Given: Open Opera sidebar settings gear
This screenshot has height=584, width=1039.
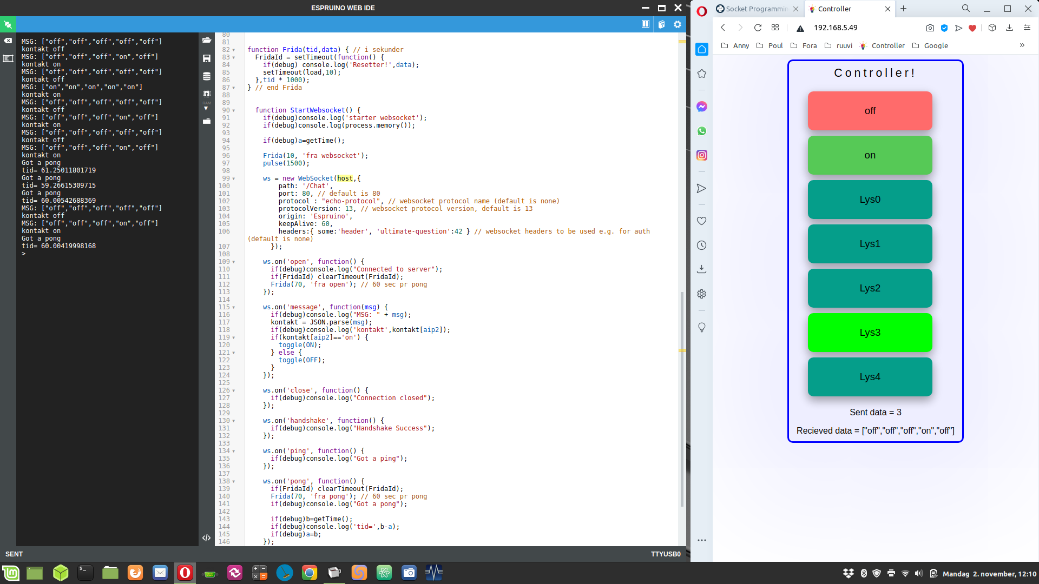Looking at the screenshot, I should [701, 294].
